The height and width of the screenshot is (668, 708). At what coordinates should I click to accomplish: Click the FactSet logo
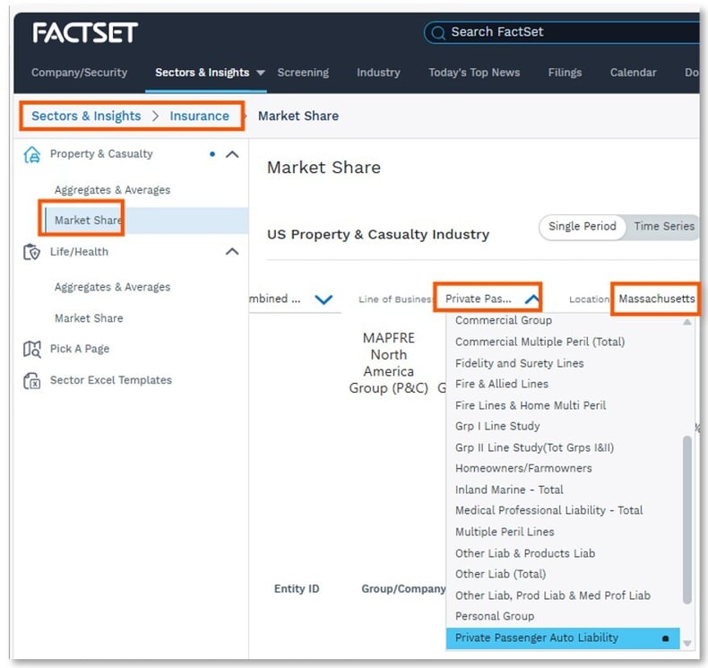point(85,33)
